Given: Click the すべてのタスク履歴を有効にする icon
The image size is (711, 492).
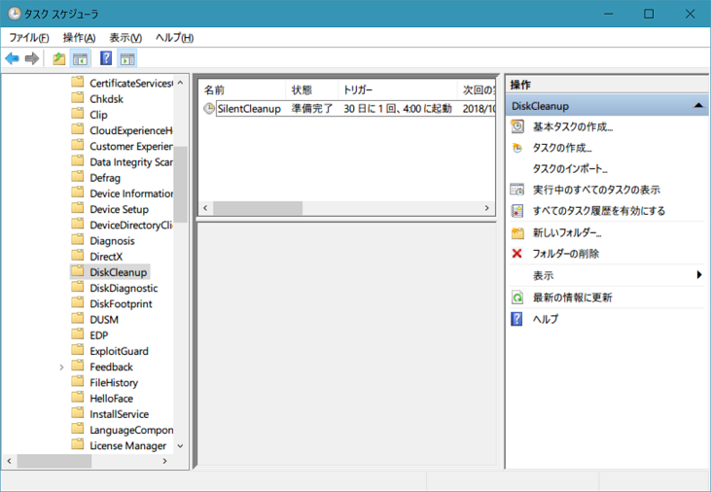Looking at the screenshot, I should 517,211.
